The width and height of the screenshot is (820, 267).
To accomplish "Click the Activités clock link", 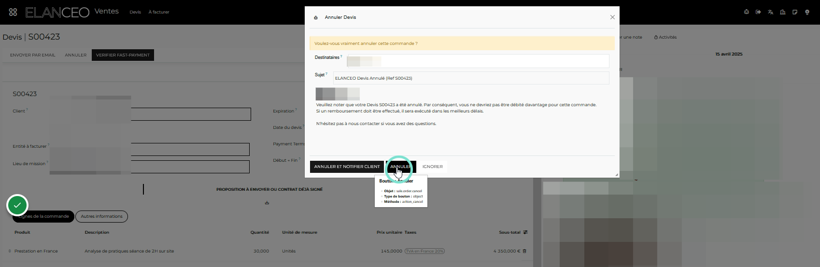I will coord(665,37).
